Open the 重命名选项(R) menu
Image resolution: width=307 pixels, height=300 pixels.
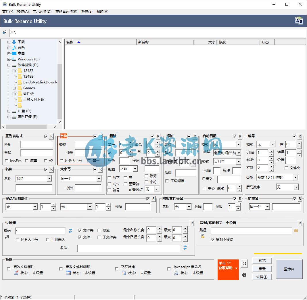(x=66, y=12)
